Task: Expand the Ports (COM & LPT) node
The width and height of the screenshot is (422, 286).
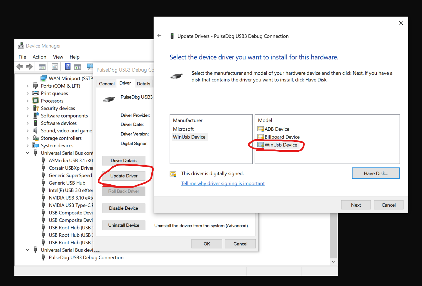Action: (x=28, y=86)
